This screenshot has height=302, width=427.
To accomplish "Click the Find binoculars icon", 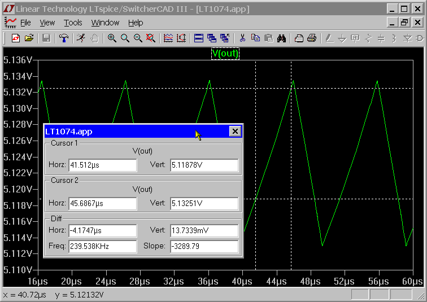I will [282, 38].
